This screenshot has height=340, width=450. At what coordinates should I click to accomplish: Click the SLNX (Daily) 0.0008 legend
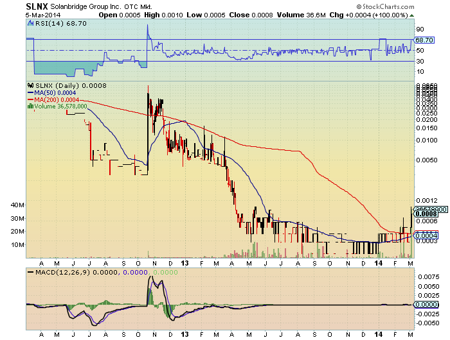pos(71,85)
